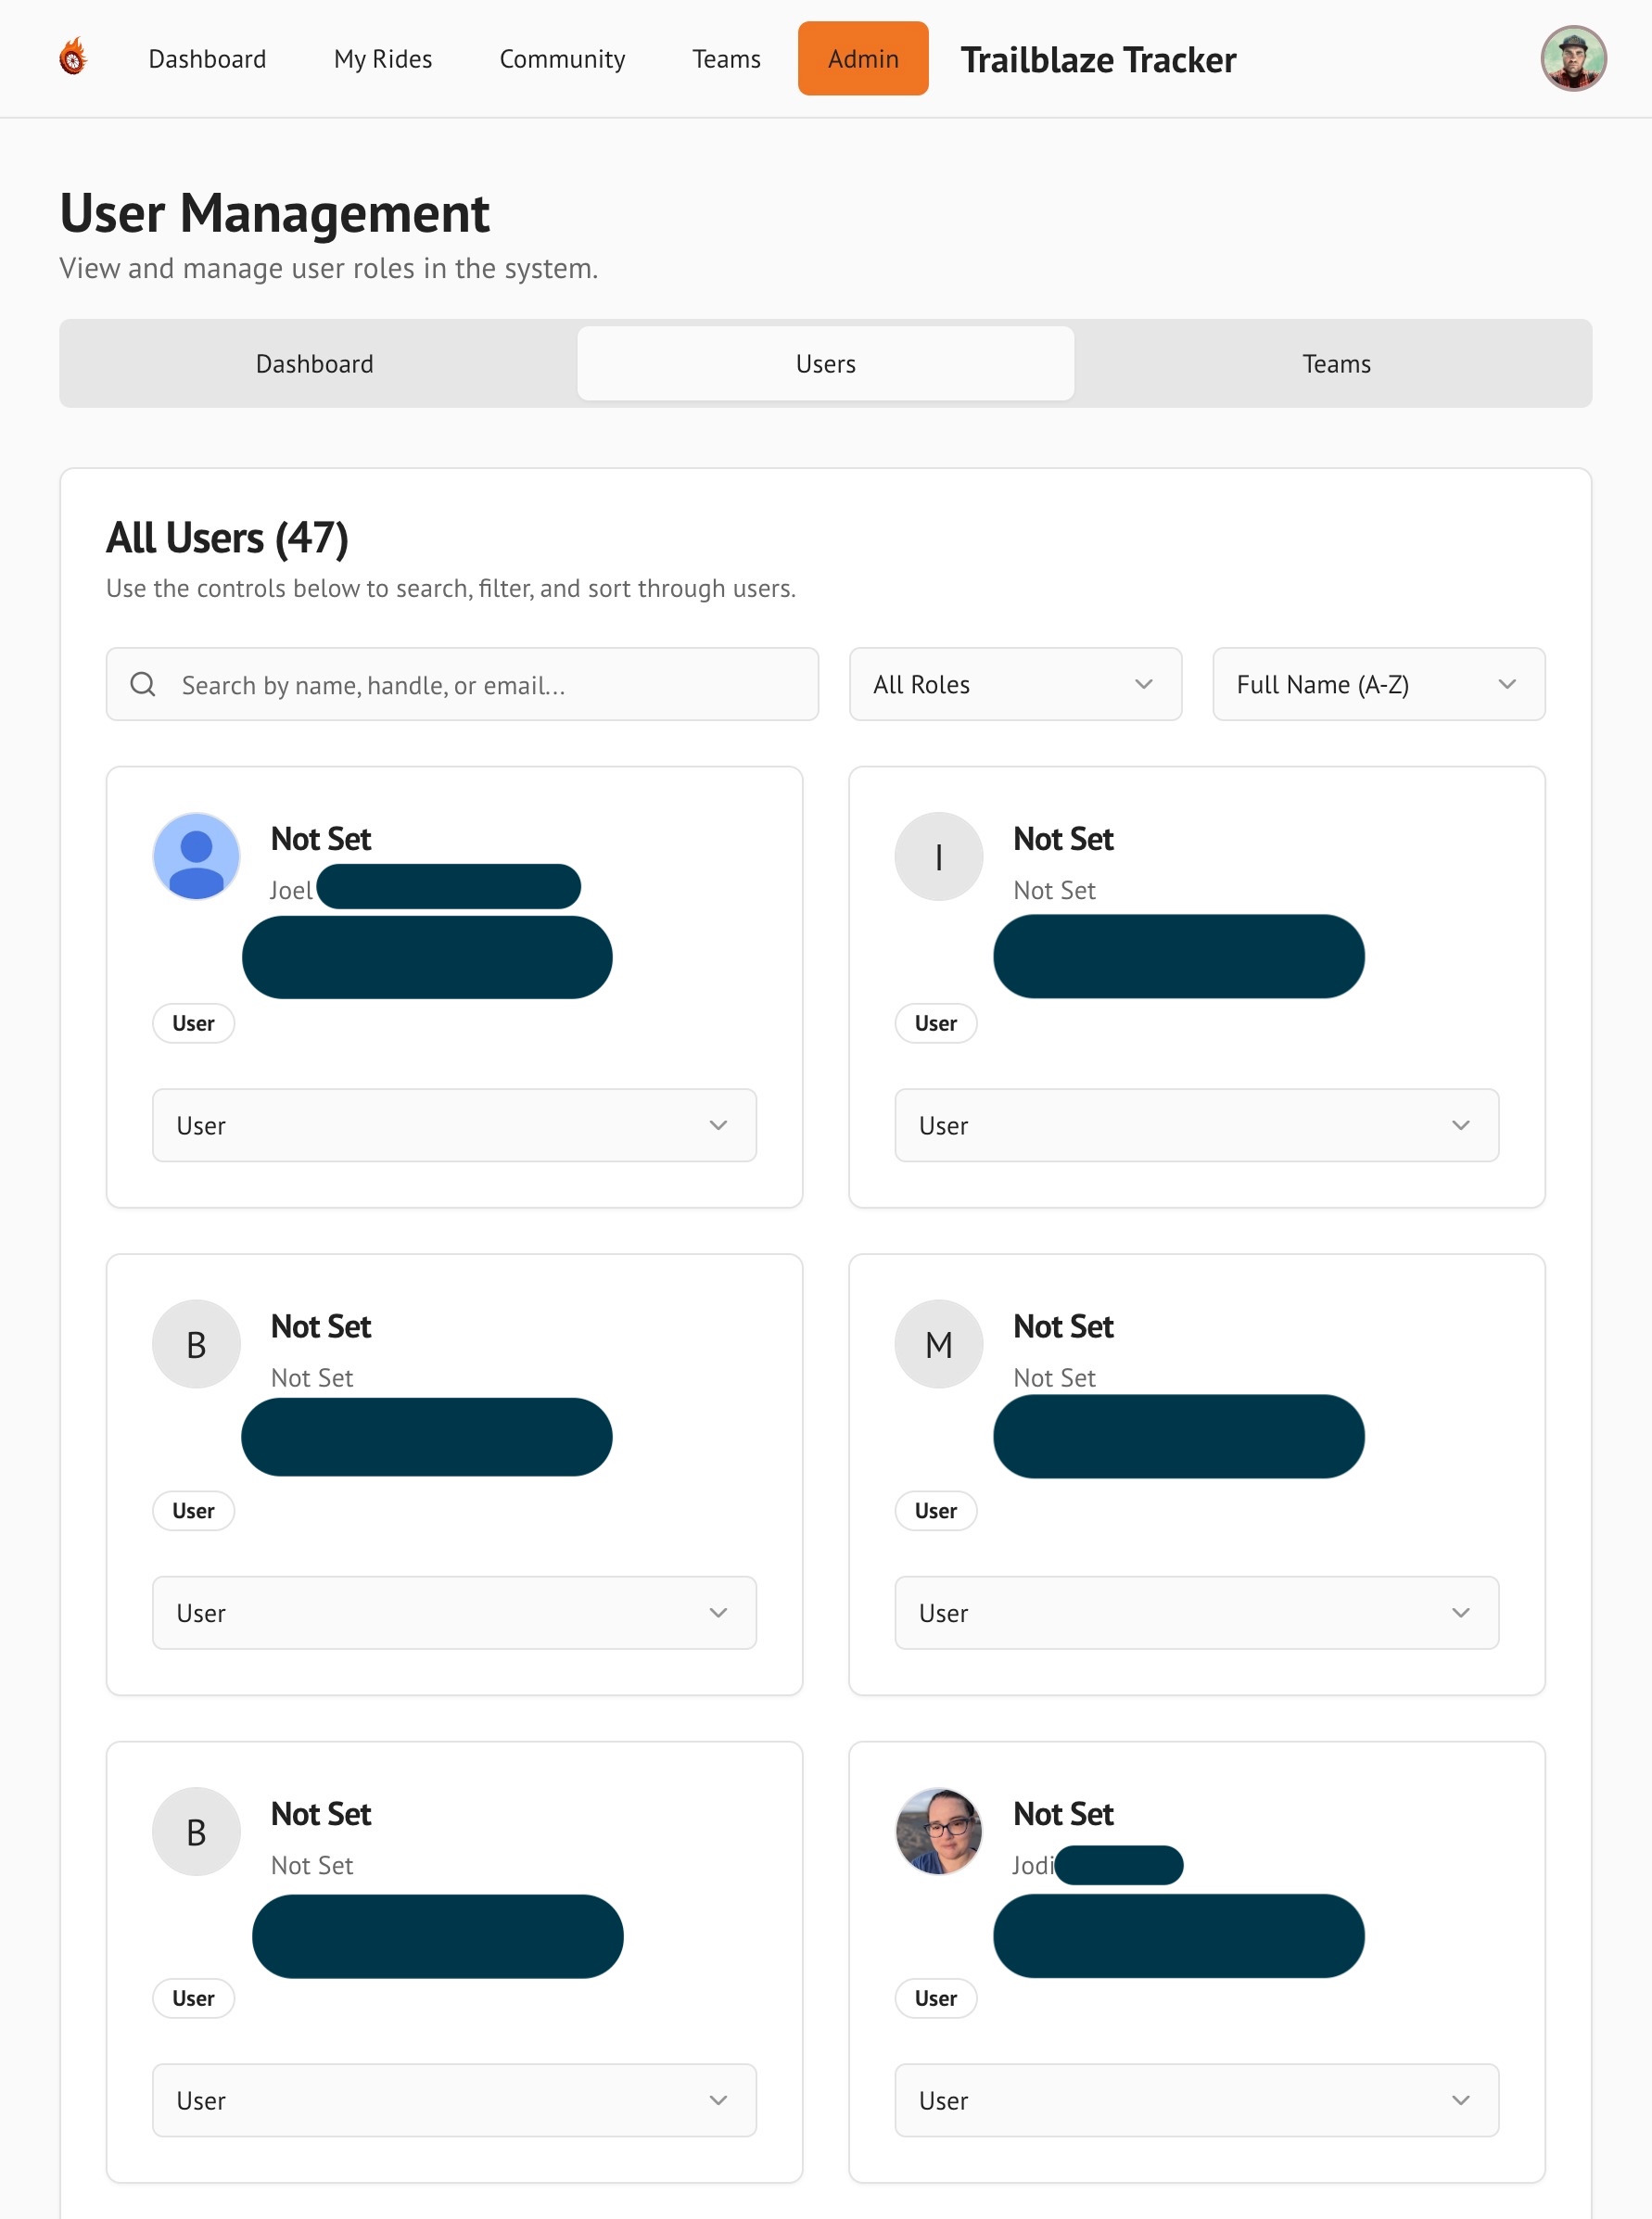
Task: Go to Community in the top navigation
Action: [562, 59]
